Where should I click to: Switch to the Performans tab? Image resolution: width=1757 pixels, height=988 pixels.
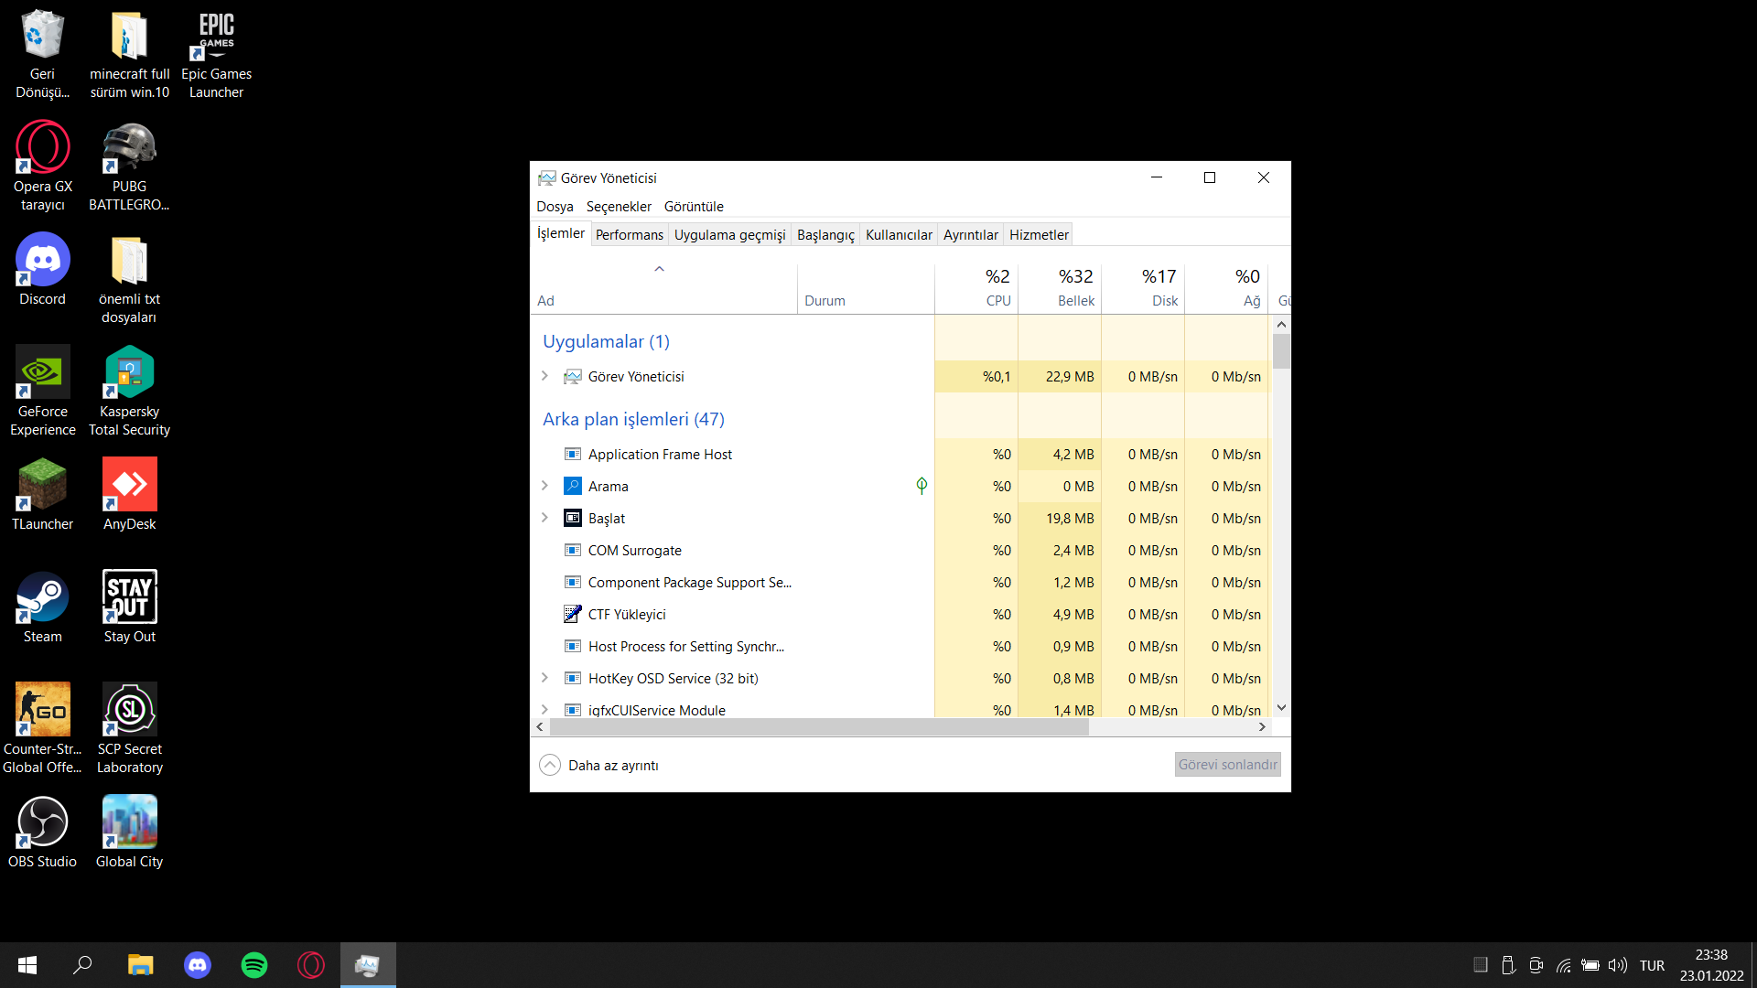[x=629, y=235]
